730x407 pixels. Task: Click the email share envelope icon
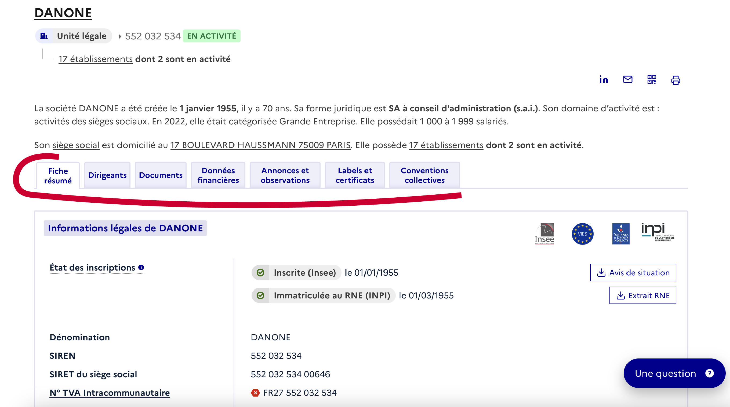627,80
